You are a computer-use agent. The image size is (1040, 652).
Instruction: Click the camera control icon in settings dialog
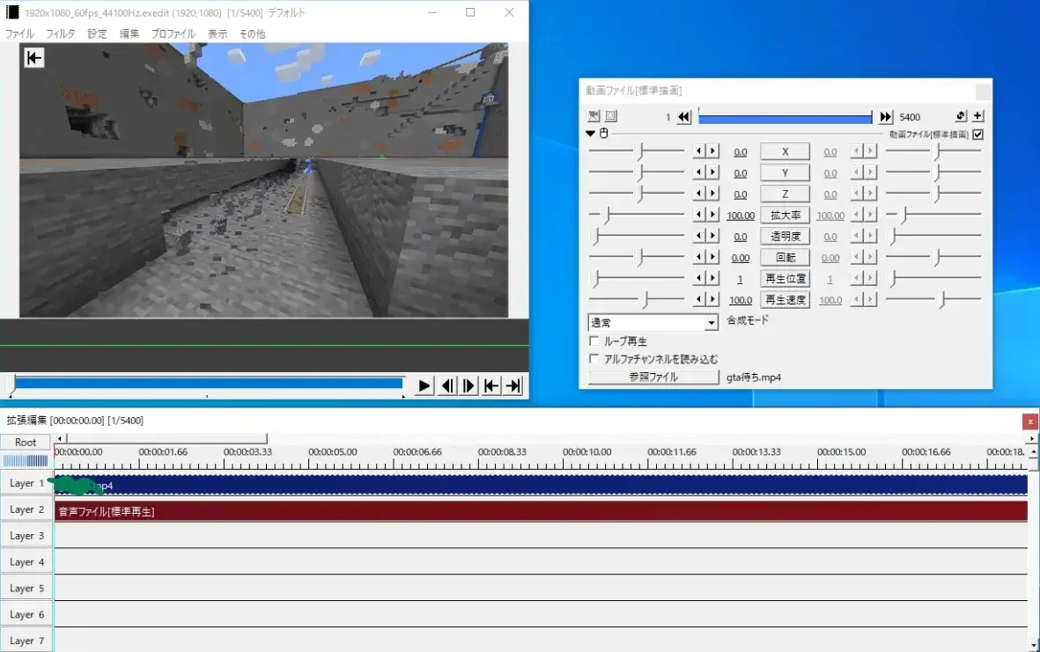click(x=594, y=116)
